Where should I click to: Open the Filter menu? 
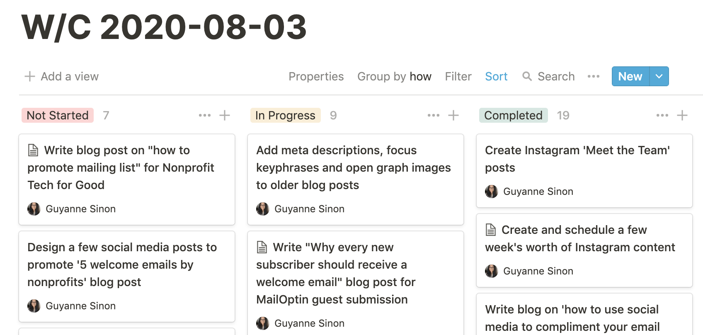(x=458, y=76)
